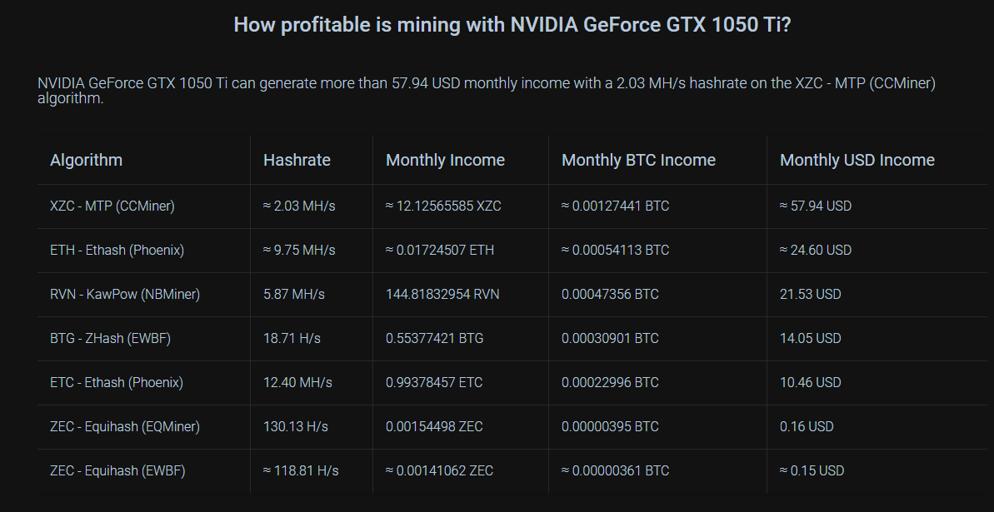Open the ETH - Ethash (Phoenix) entry
The image size is (994, 512).
[117, 250]
